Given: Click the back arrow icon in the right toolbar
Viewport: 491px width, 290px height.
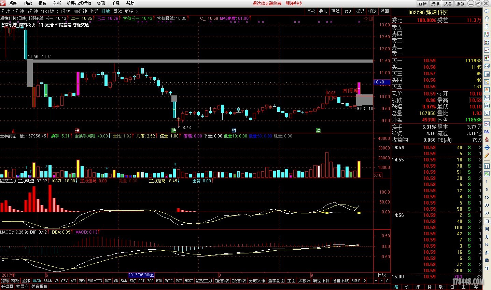Looking at the screenshot, I should coord(487,11).
